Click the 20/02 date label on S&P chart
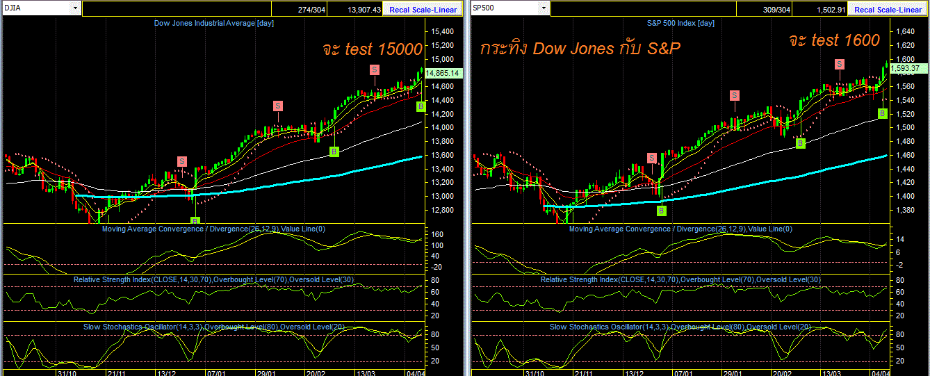 tap(783, 372)
